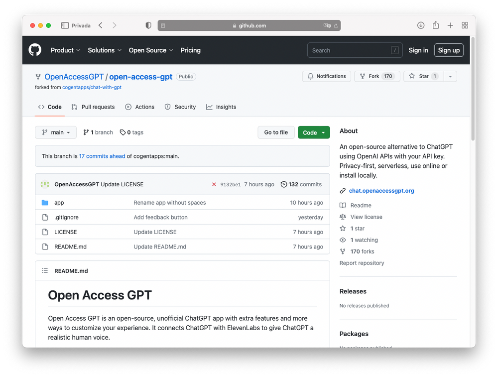Open the Insights tab
Screen dimensions: 498x377
[x=221, y=107]
